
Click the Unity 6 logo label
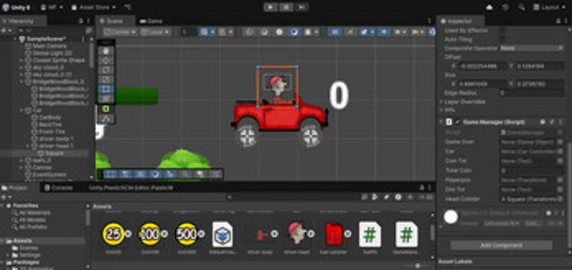pyautogui.click(x=17, y=7)
